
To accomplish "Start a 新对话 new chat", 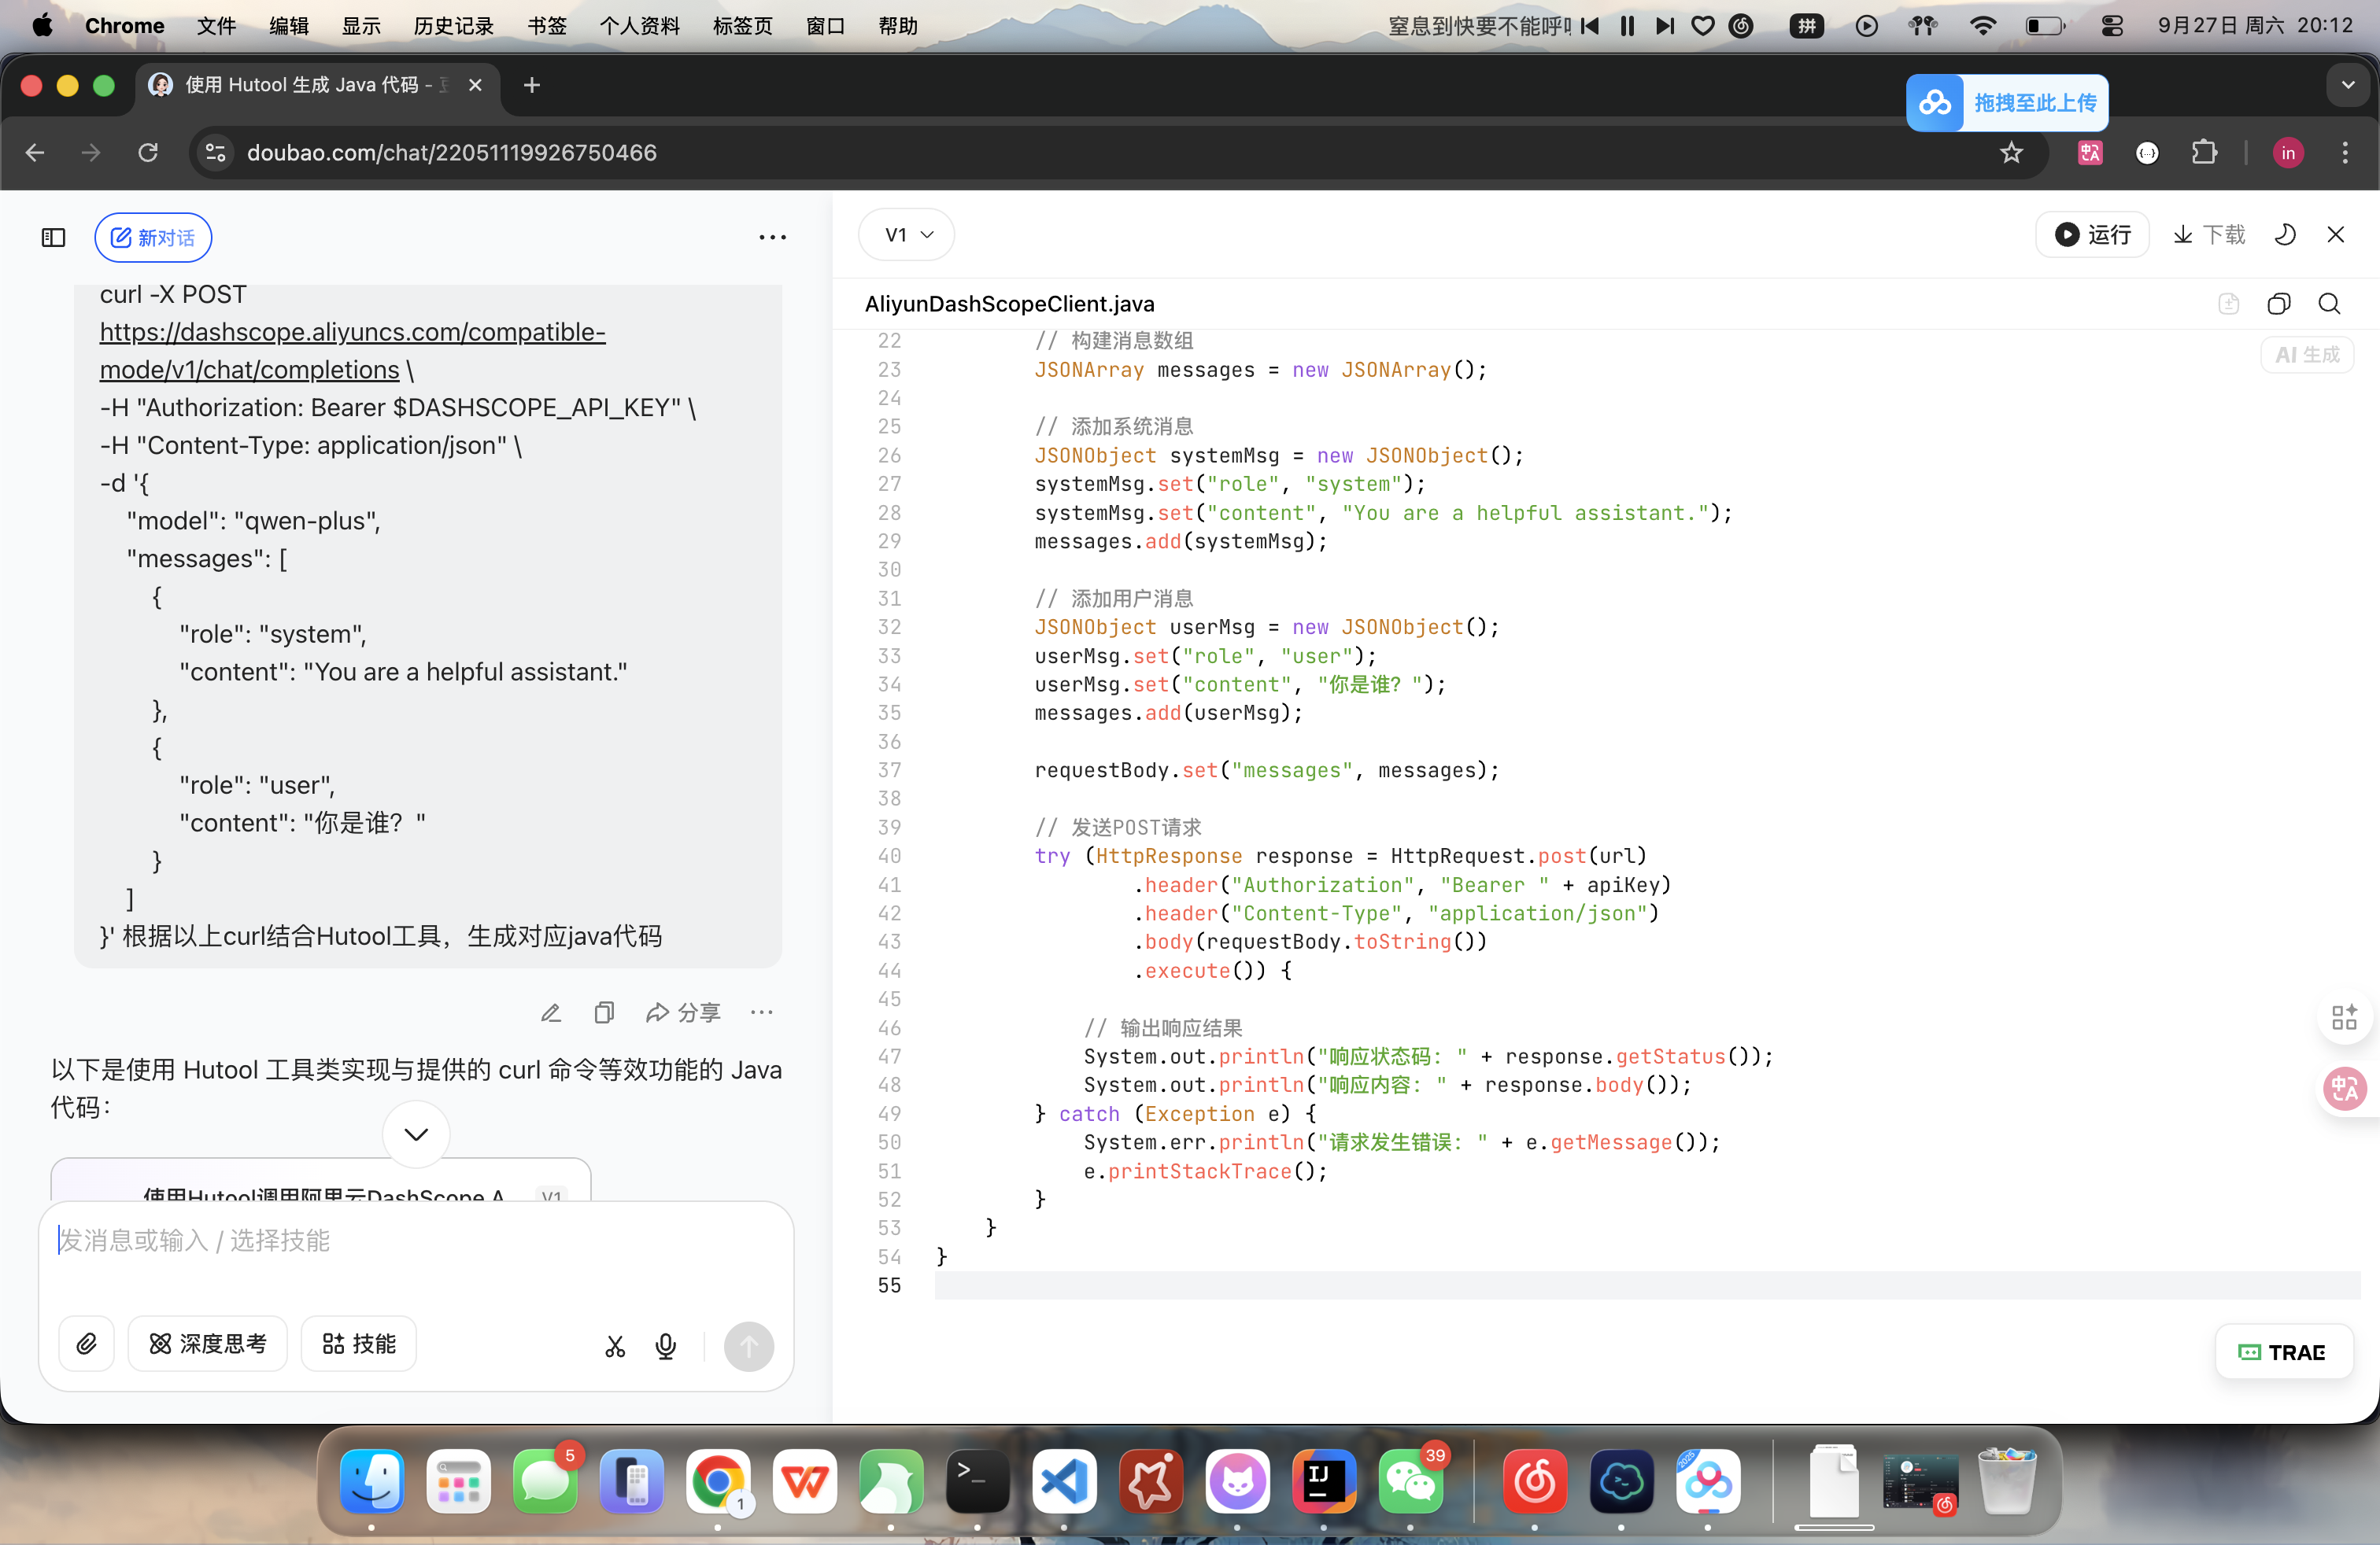I will 153,238.
